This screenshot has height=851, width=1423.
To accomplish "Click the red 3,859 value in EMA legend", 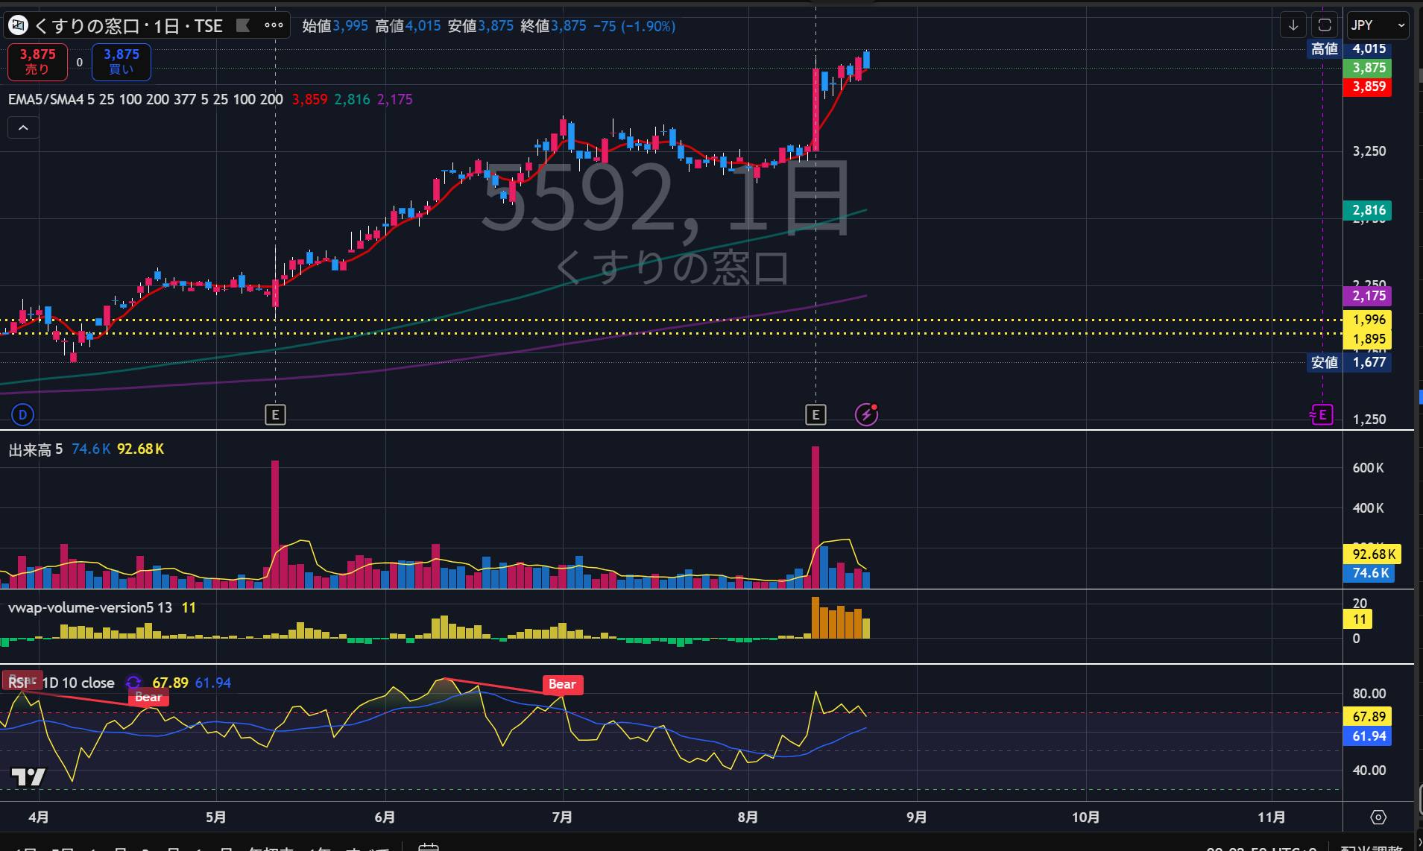I will point(309,99).
